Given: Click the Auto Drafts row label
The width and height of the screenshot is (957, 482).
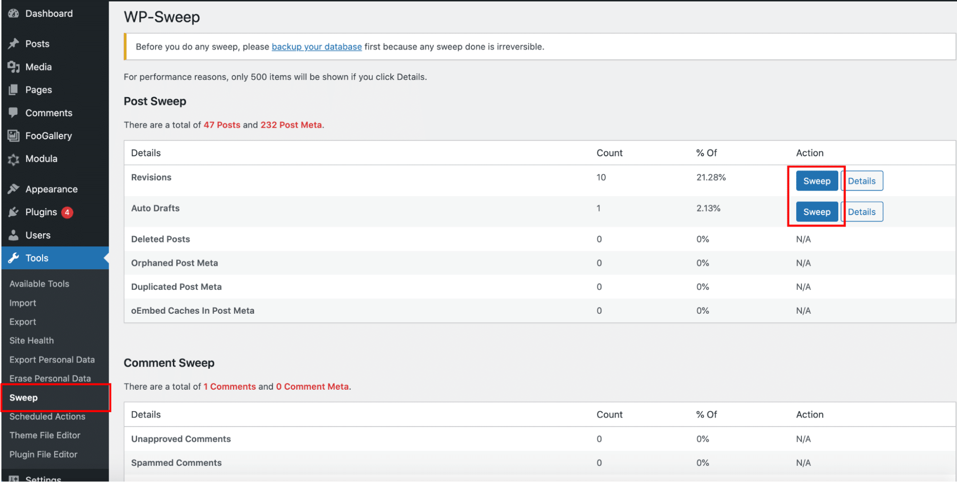Looking at the screenshot, I should pyautogui.click(x=155, y=208).
